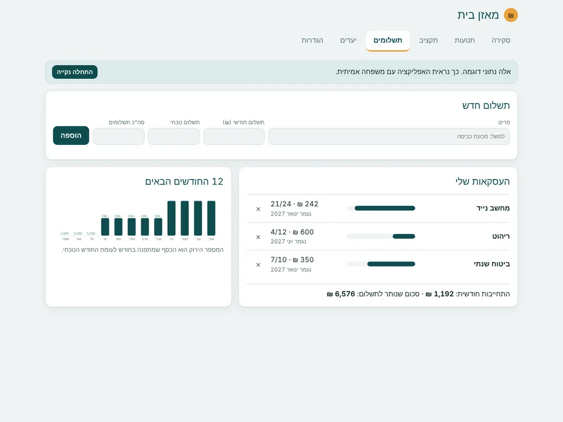This screenshot has width=563, height=422.
Task: Focus the פריט input field
Action: point(389,137)
